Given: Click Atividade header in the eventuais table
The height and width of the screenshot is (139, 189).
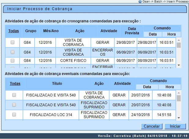Looking at the screenshot, I should point(122,84).
